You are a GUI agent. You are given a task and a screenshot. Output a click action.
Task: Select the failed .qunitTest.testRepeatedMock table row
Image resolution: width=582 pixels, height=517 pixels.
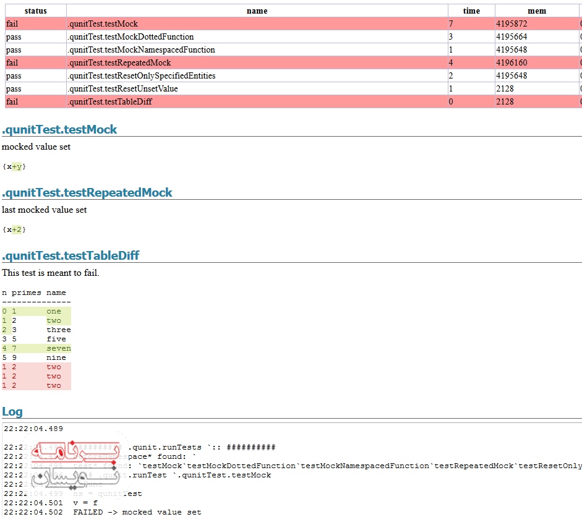click(119, 63)
